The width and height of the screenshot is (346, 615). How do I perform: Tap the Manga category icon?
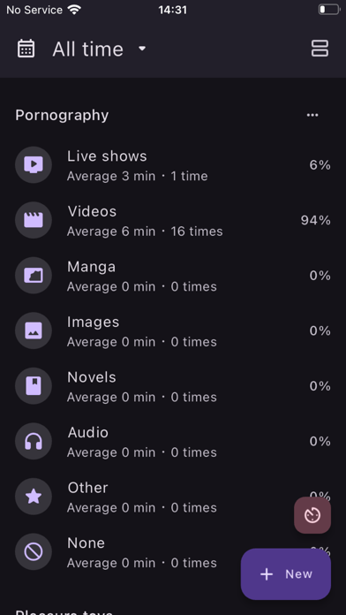coord(34,276)
